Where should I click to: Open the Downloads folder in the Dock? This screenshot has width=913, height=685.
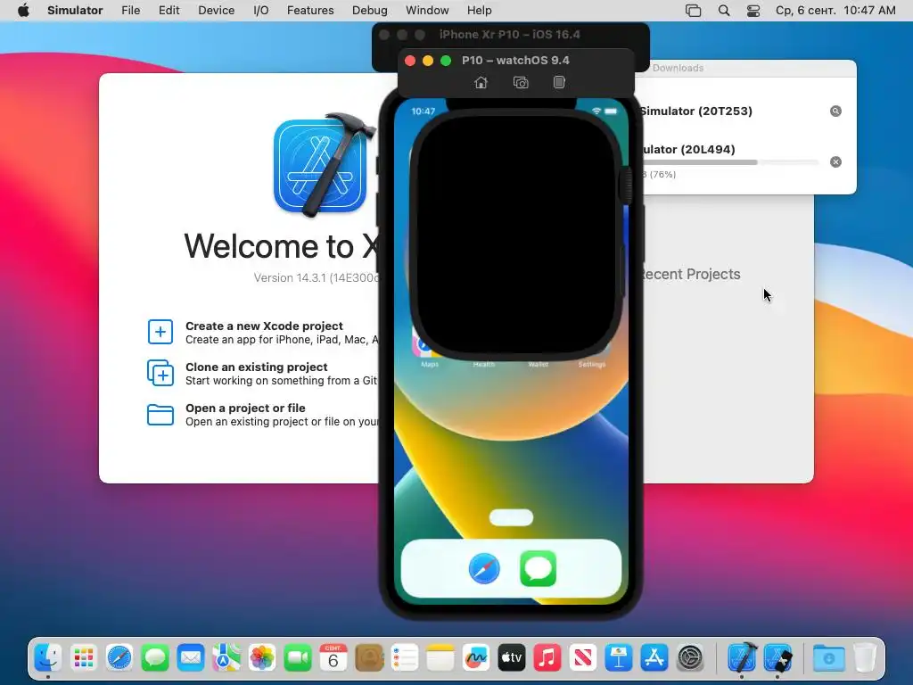pos(829,658)
